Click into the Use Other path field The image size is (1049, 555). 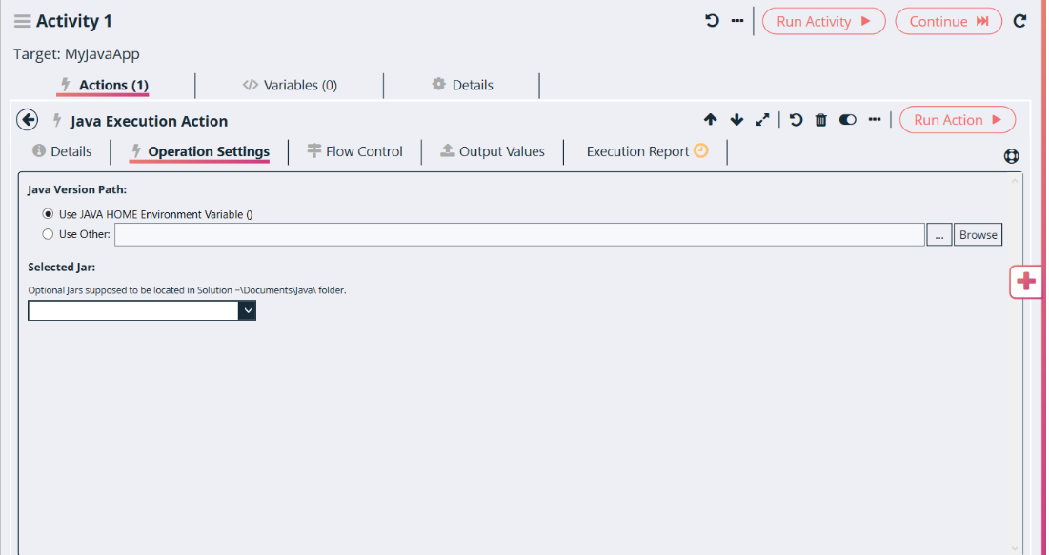tap(519, 235)
